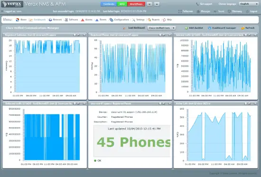Click the Logout button
Image resolution: width=261 pixels, height=177 pixels.
tap(252, 11)
